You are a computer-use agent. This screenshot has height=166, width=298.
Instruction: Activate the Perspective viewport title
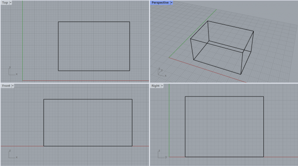pos(160,3)
